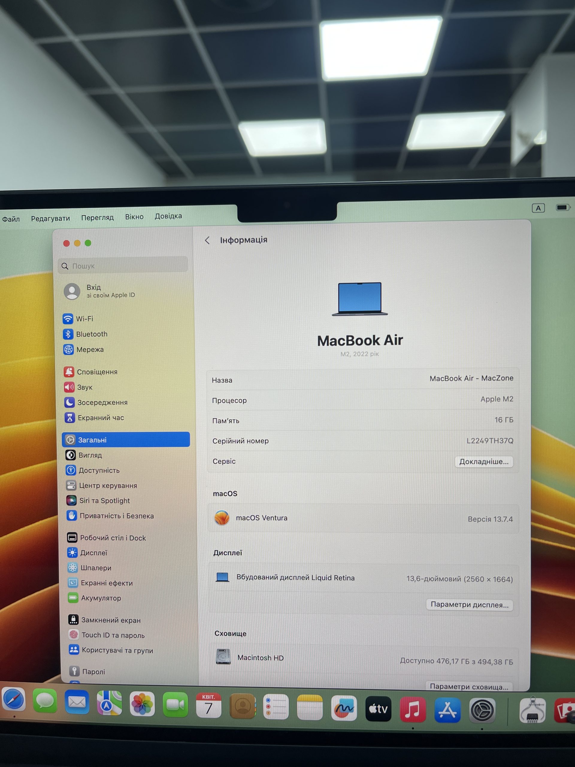This screenshot has height=767, width=575.
Task: Click the Докладніше... service button
Action: 483,461
